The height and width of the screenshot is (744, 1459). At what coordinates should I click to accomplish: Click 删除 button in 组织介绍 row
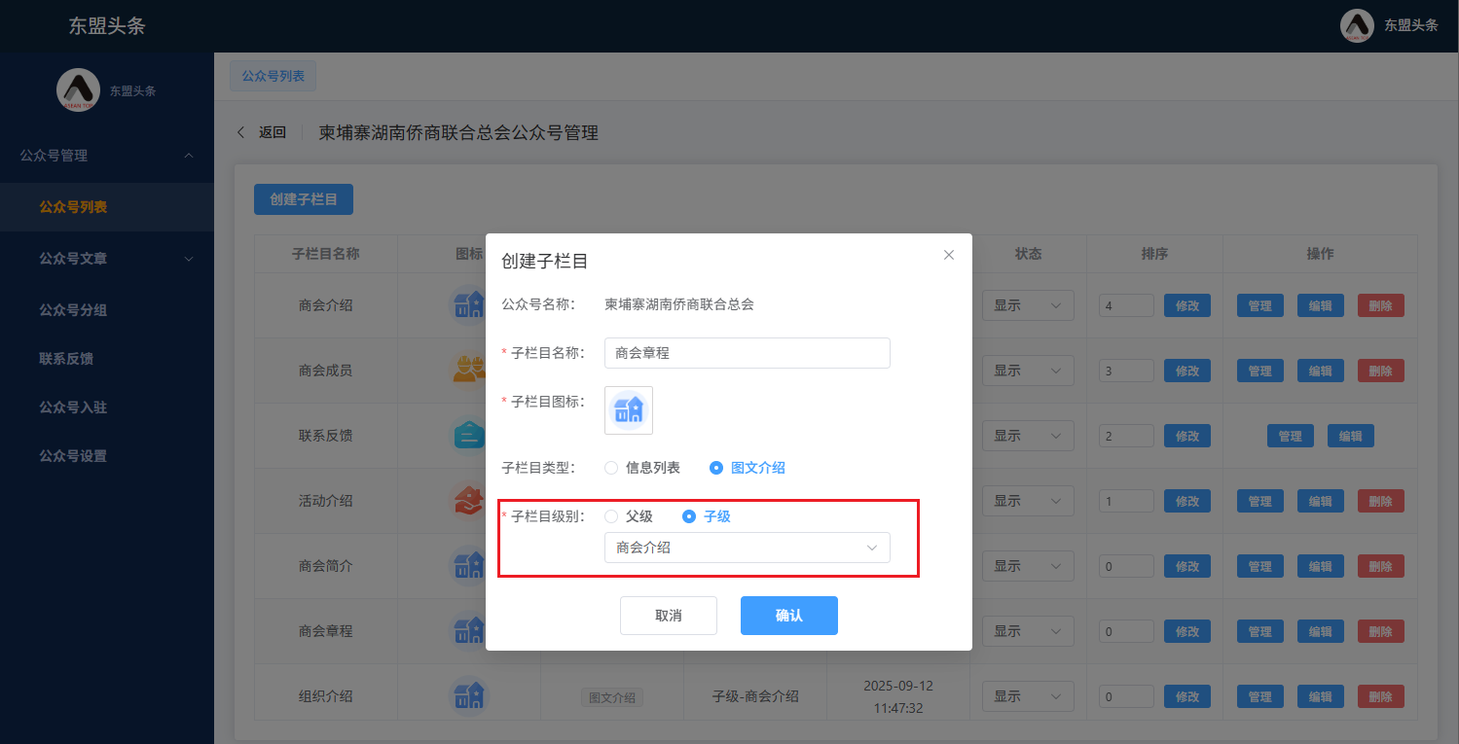coord(1381,696)
